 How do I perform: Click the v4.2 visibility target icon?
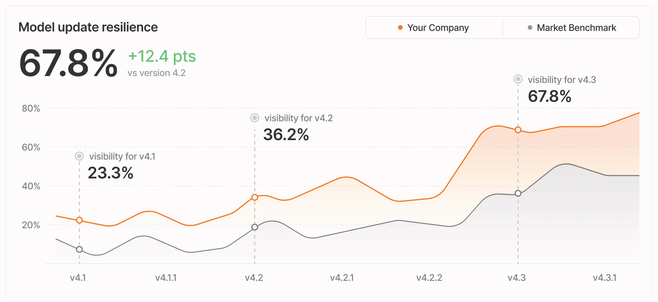tap(255, 118)
